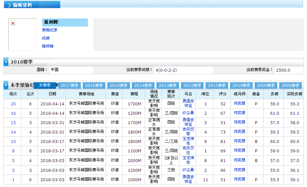Open trainer 何奕朋 in race 10 row
The image size is (307, 187).
point(239,141)
